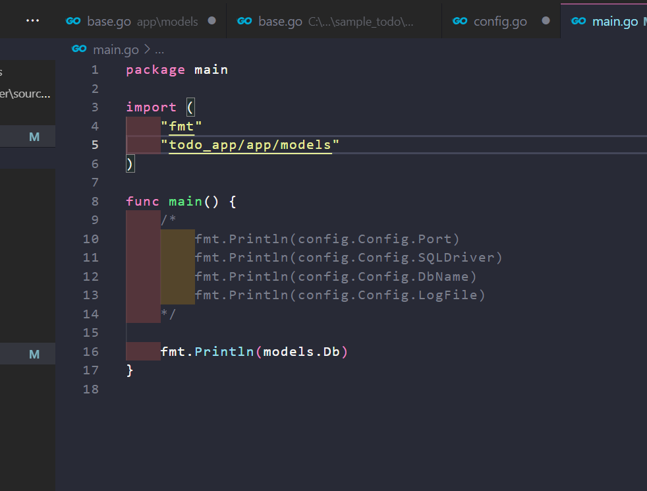Select the upper modified M file row in sidebar
The image size is (647, 491).
click(28, 137)
